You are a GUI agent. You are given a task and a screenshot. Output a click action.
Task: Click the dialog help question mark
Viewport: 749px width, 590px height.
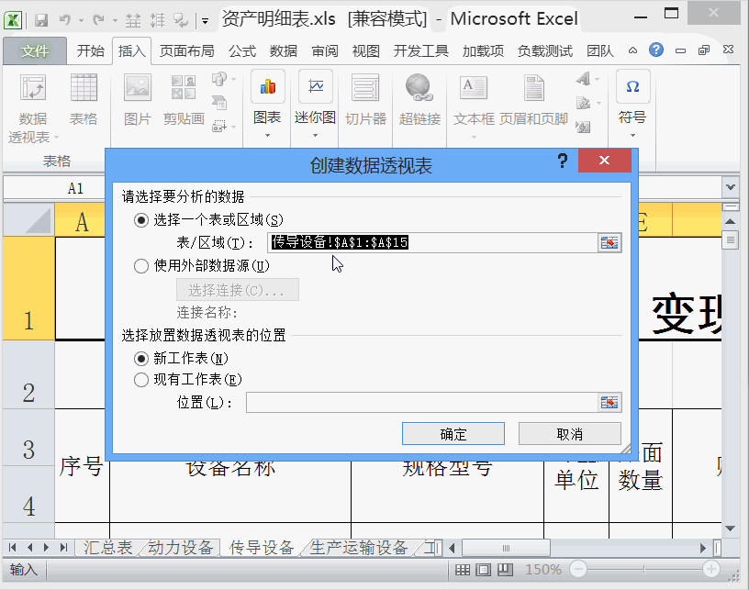pos(563,161)
